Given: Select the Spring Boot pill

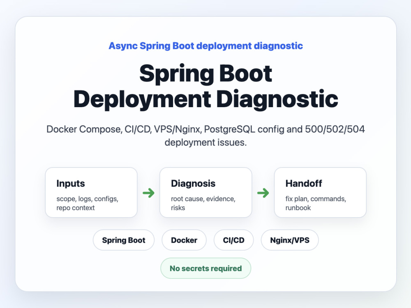Looking at the screenshot, I should coord(124,240).
